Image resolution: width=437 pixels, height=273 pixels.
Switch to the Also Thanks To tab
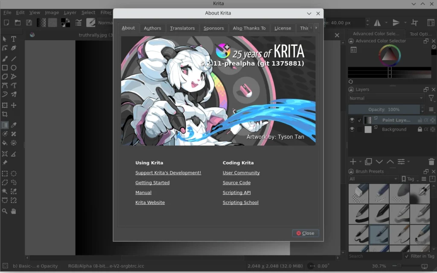pyautogui.click(x=249, y=28)
